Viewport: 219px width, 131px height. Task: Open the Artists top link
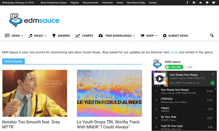click(120, 3)
